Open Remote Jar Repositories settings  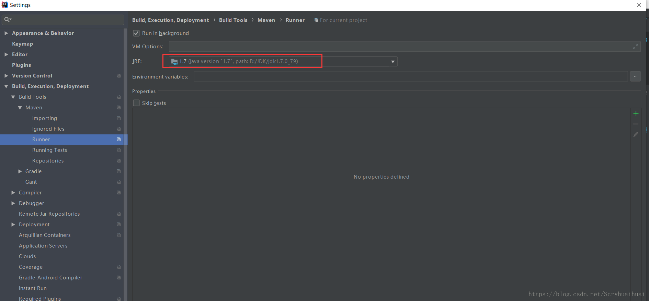(49, 214)
